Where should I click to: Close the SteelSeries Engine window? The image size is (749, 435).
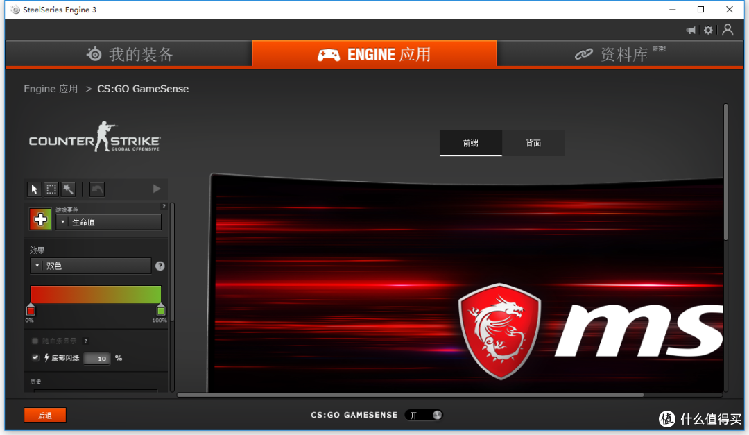730,10
